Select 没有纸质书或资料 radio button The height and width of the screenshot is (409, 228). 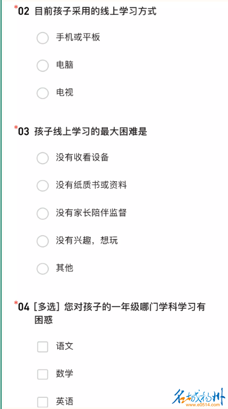point(43,186)
